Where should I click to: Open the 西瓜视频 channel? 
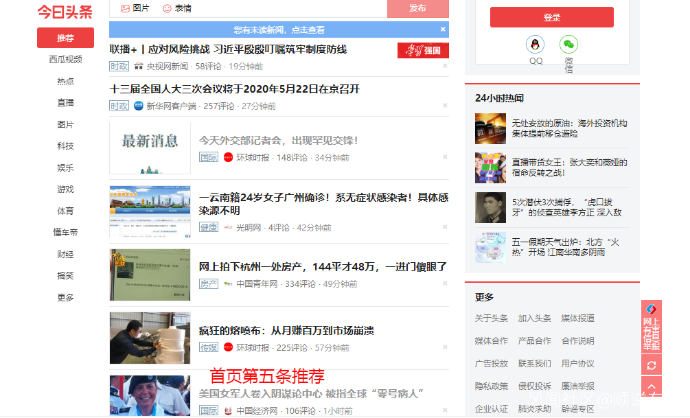tap(65, 60)
